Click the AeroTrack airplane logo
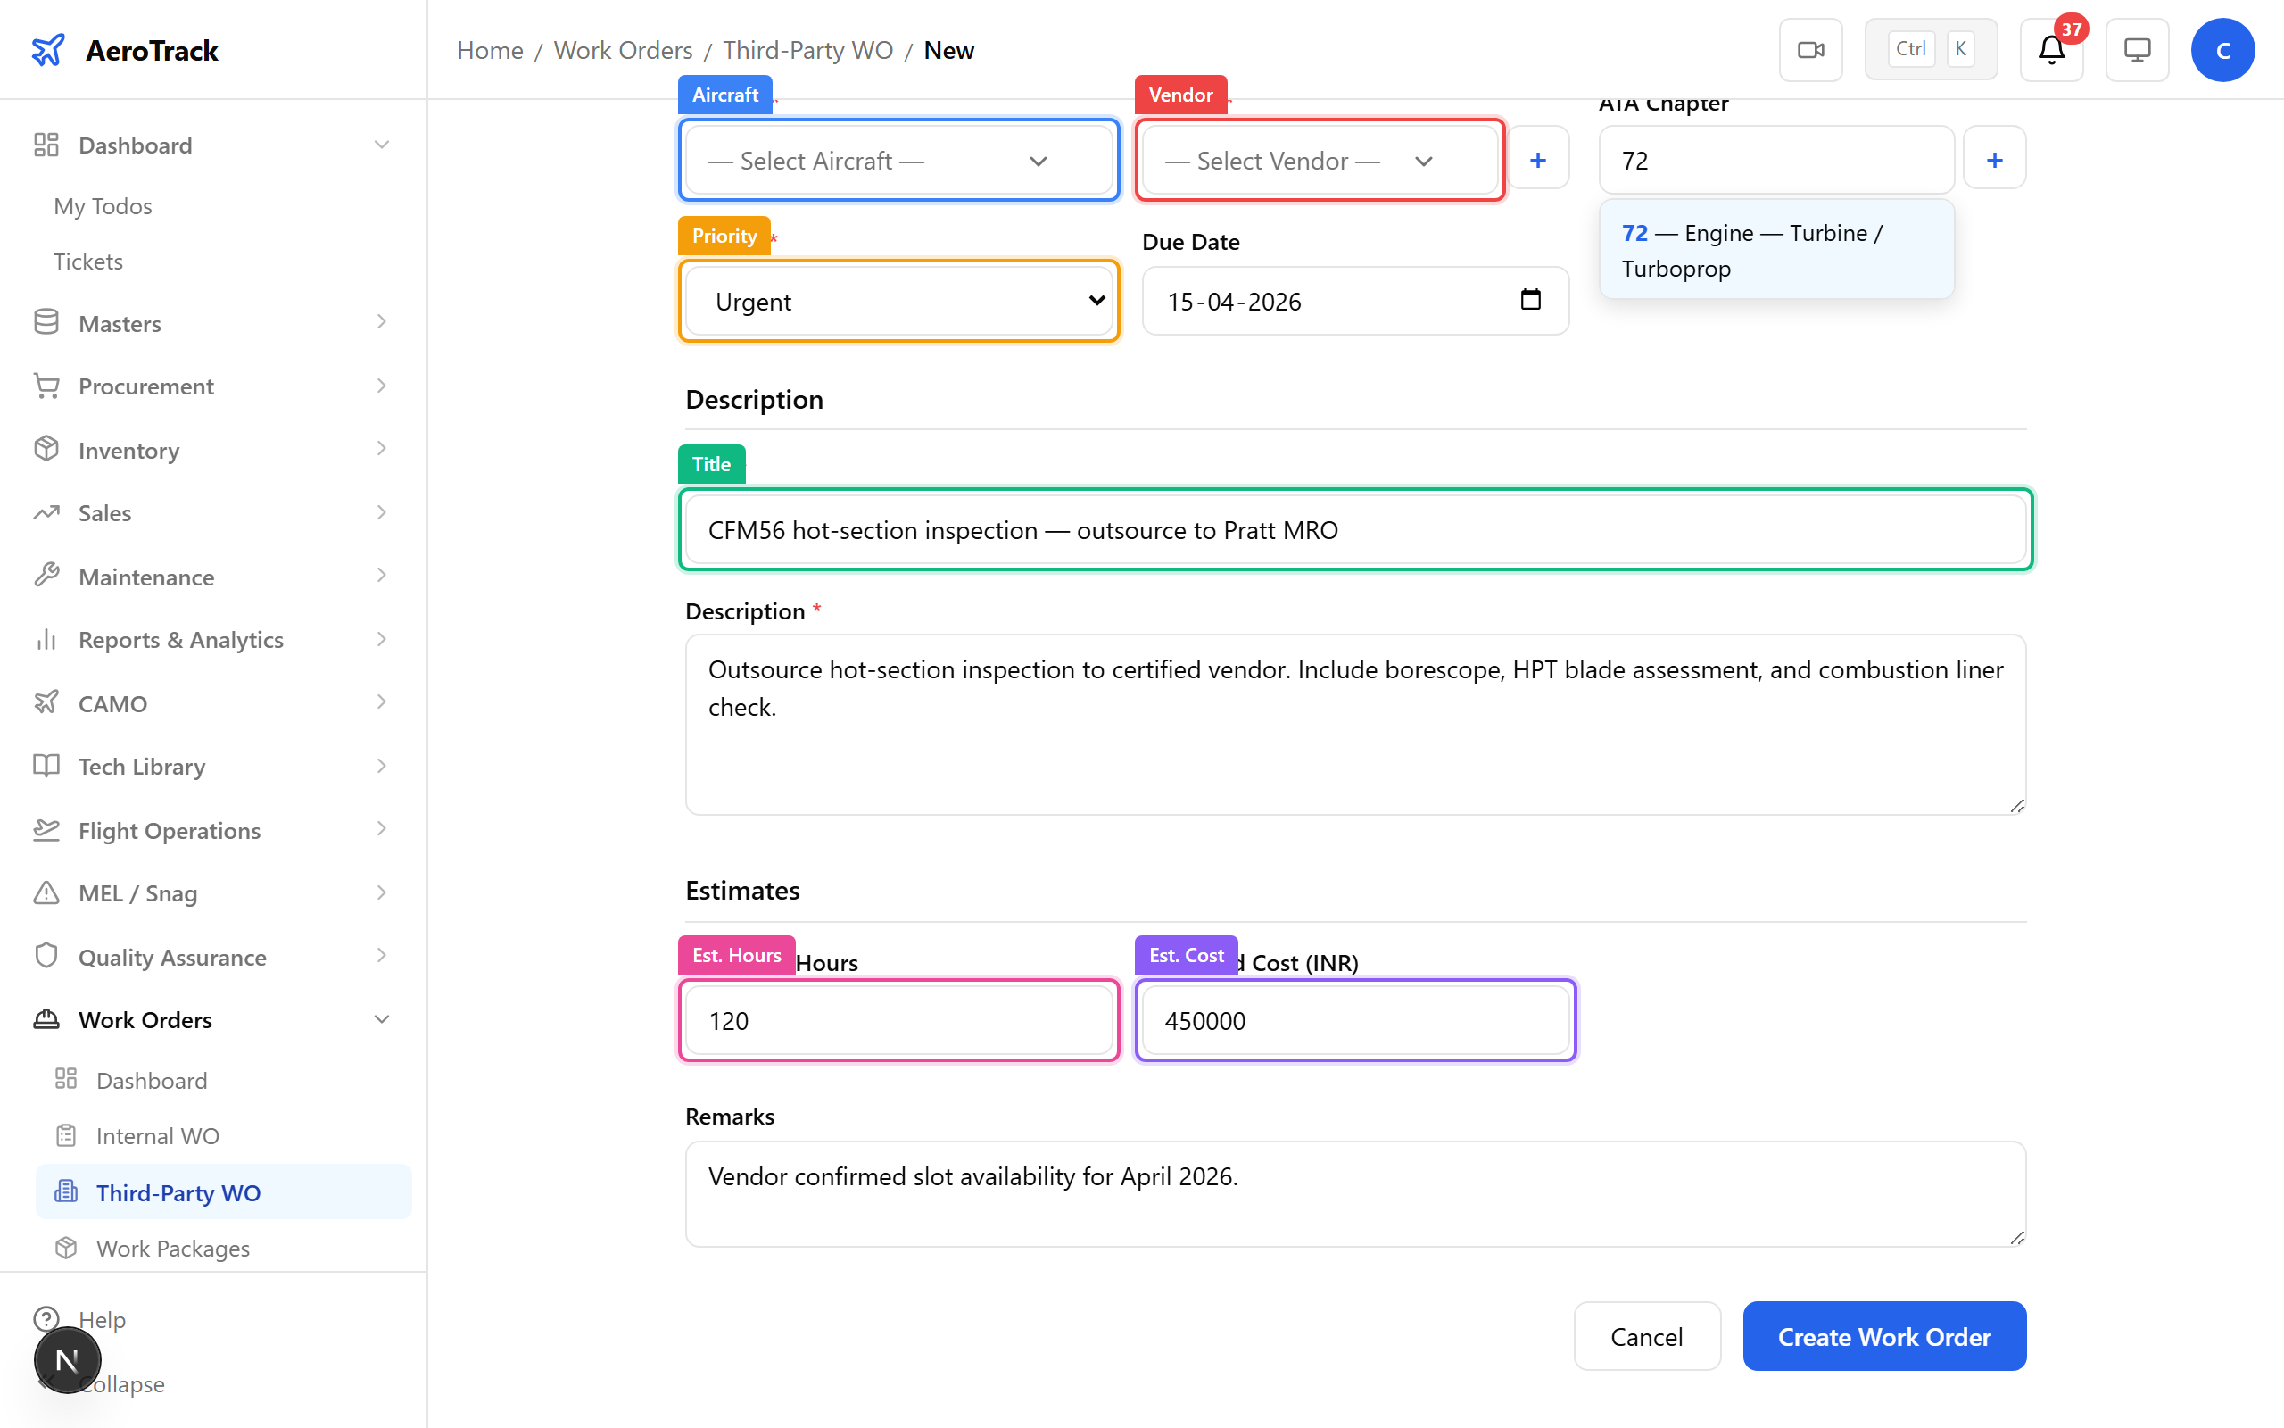The height and width of the screenshot is (1428, 2284). 48,50
